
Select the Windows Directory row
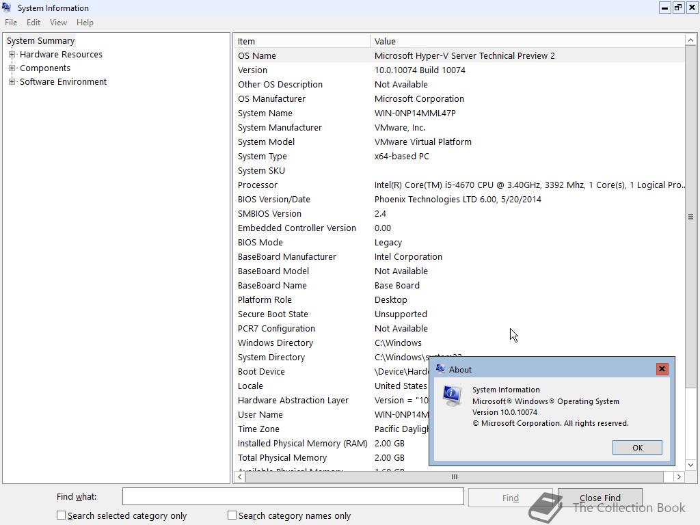tap(459, 342)
